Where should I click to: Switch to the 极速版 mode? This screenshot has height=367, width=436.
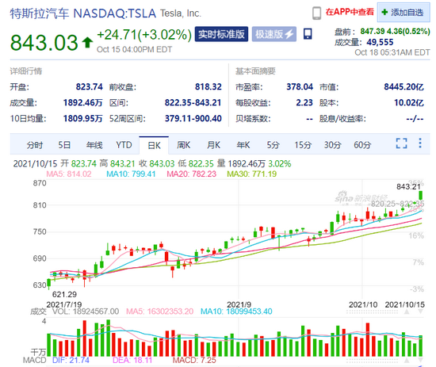point(274,34)
